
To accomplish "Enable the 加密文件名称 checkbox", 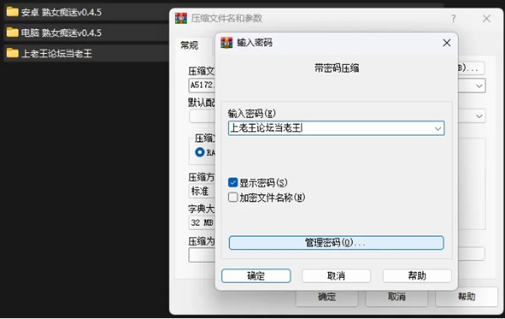I will [x=233, y=197].
